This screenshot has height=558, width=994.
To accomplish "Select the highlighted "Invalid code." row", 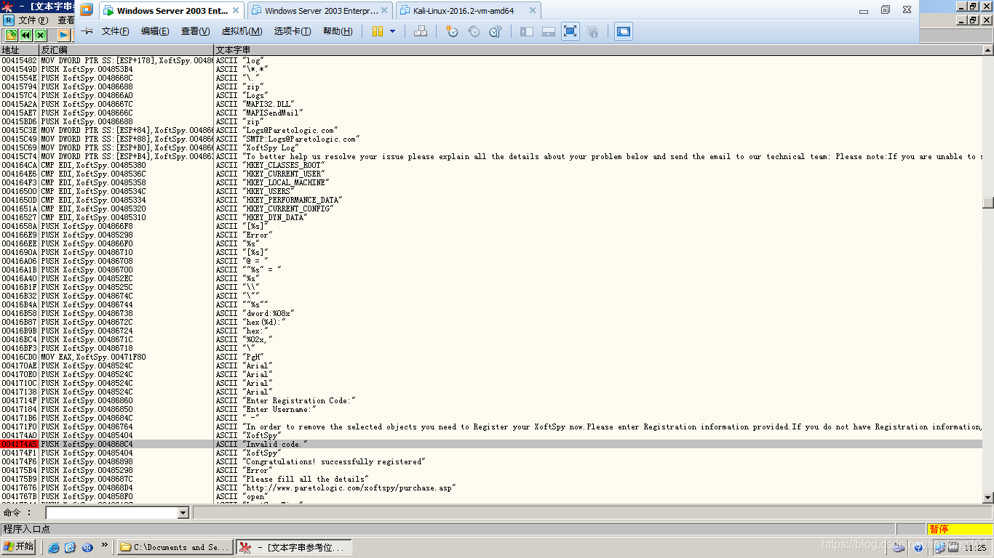I will [491, 444].
